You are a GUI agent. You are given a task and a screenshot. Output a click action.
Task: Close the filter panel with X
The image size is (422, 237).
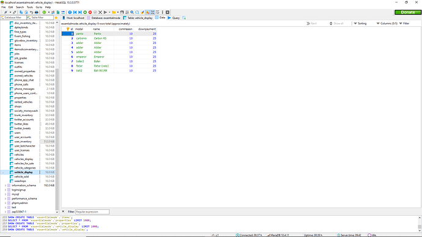63,211
